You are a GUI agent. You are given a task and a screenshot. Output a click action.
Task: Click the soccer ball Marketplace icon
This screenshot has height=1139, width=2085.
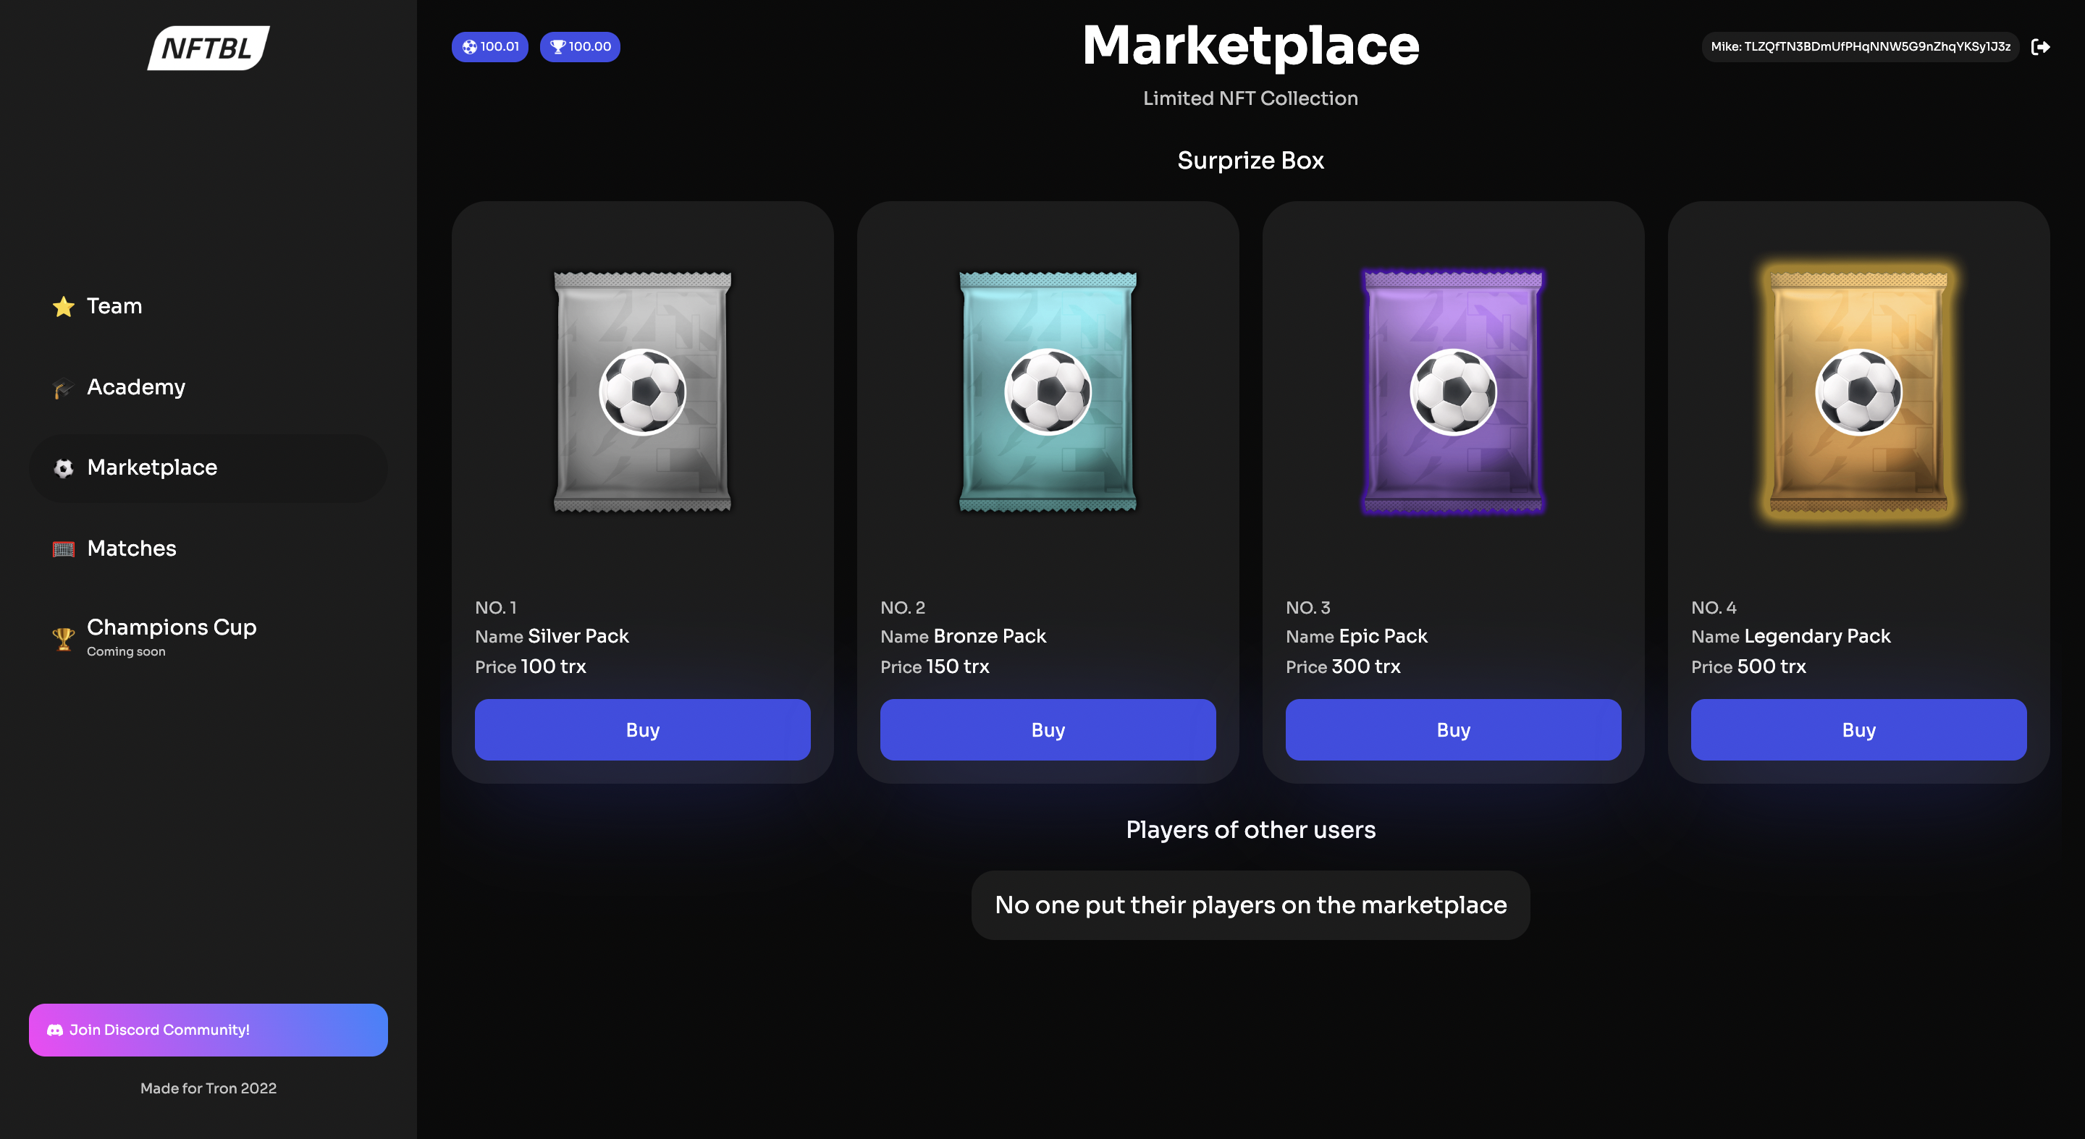63,468
